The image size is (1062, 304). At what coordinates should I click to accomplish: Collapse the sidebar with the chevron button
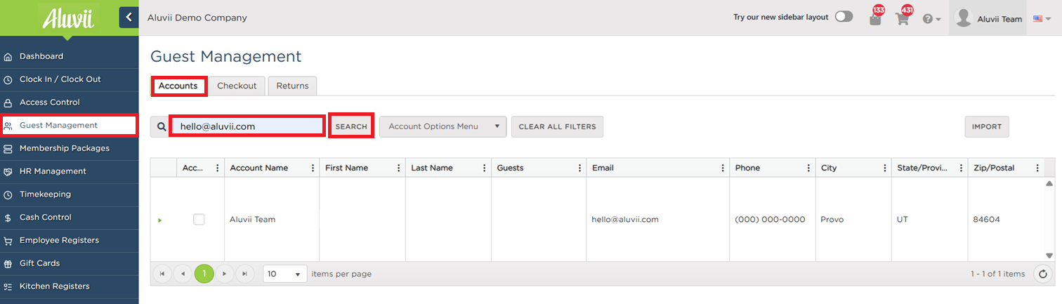click(129, 18)
